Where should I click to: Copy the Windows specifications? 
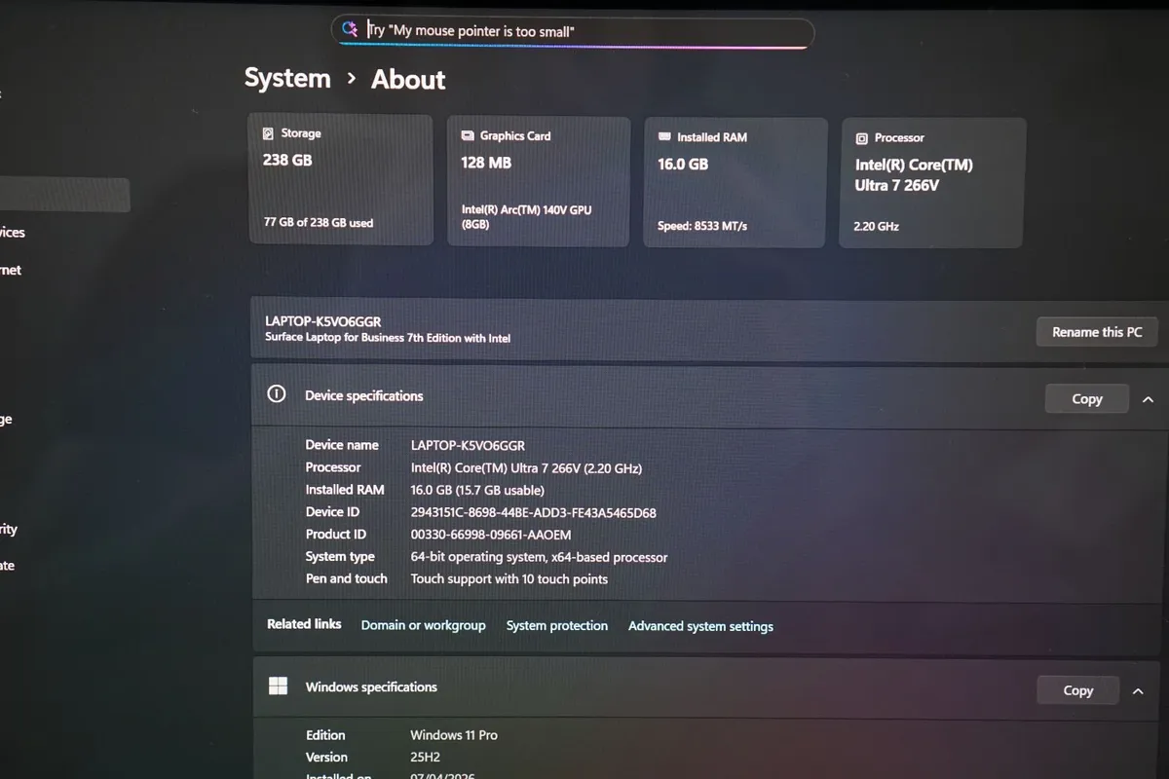pyautogui.click(x=1078, y=690)
